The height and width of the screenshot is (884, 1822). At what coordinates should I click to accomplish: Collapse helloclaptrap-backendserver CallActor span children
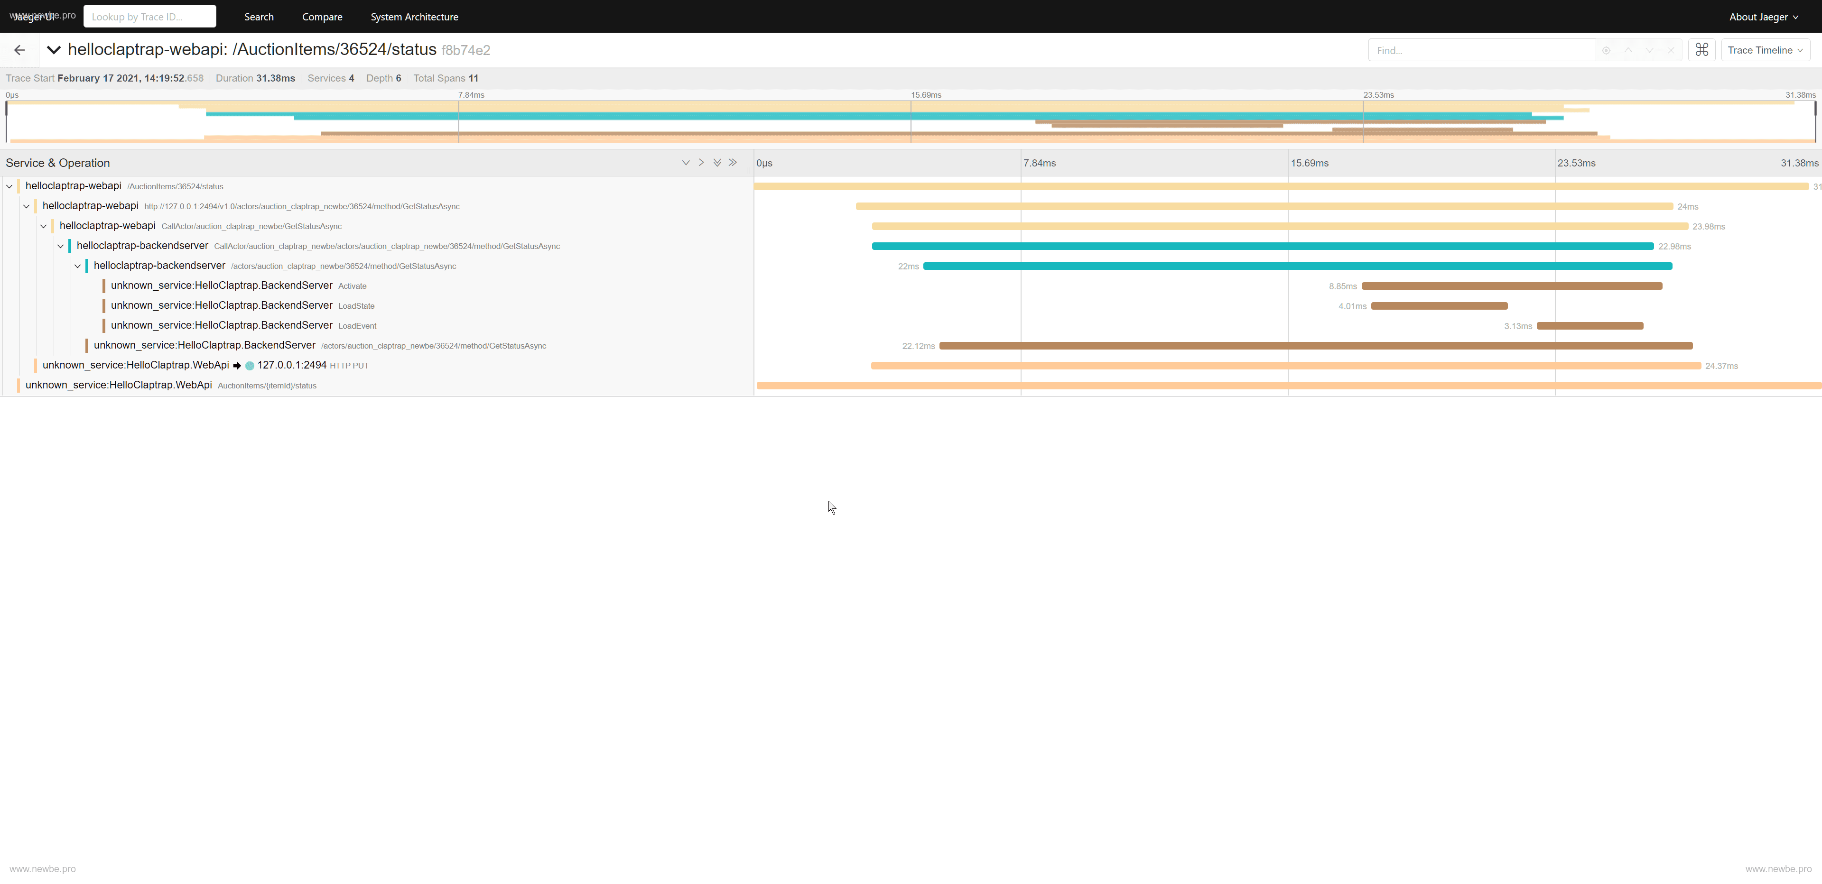61,246
